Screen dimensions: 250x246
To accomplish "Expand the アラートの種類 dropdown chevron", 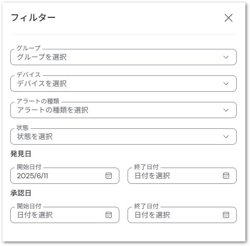I will [x=226, y=110].
